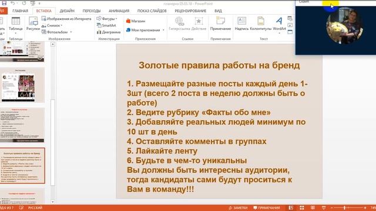Switch to Slide Sorter view icon
Viewport: 376px width, 211px height.
302,207
